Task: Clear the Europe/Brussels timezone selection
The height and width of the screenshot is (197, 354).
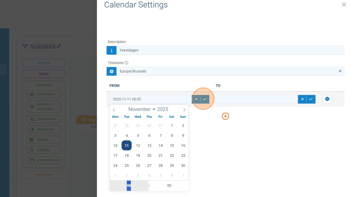Action: point(340,71)
